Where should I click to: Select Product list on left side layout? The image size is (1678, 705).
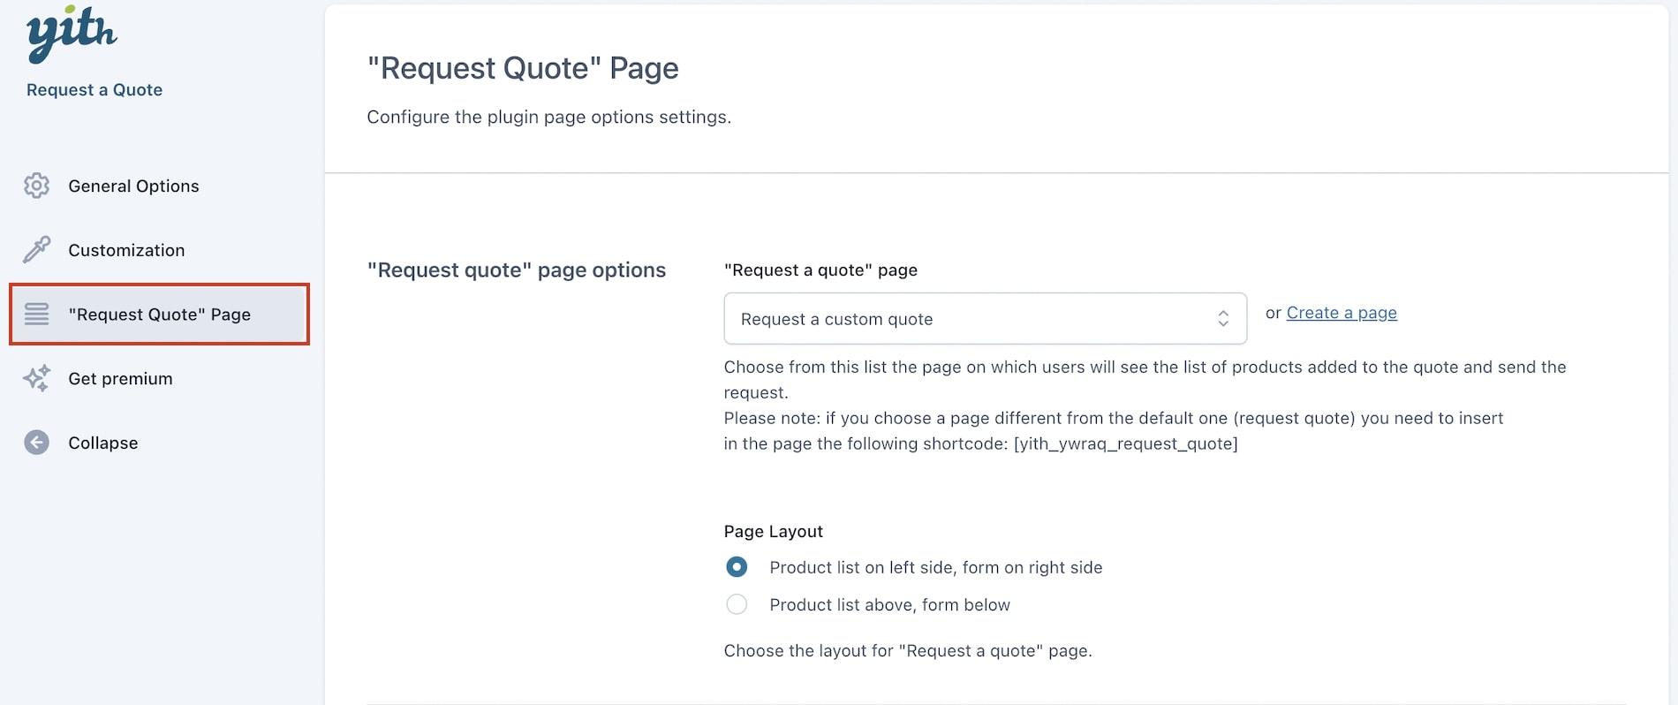737,567
